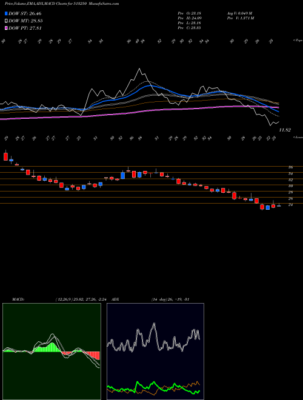The height and width of the screenshot is (400, 303).
Task: Click the Pre H: 24.99 value
Action: click(x=189, y=18)
